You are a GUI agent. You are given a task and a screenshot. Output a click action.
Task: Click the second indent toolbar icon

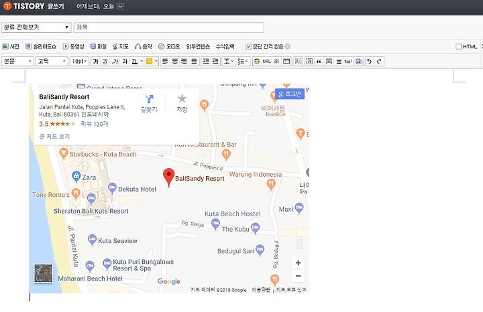tap(215, 62)
